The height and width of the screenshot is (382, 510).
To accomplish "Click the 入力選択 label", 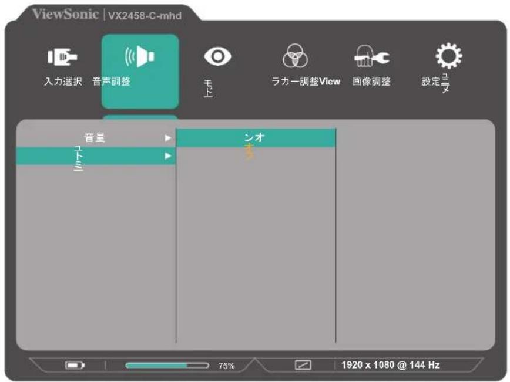I will 63,81.
